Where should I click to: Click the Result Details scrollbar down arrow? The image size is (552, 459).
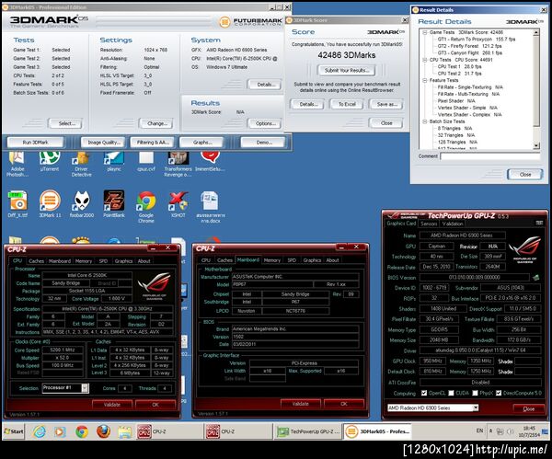pyautogui.click(x=536, y=145)
